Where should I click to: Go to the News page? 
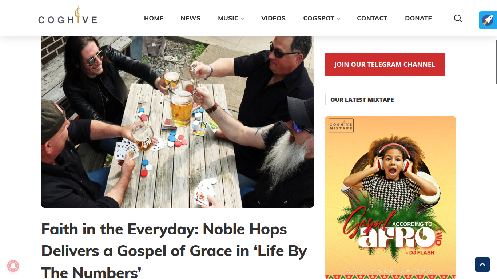point(191,18)
